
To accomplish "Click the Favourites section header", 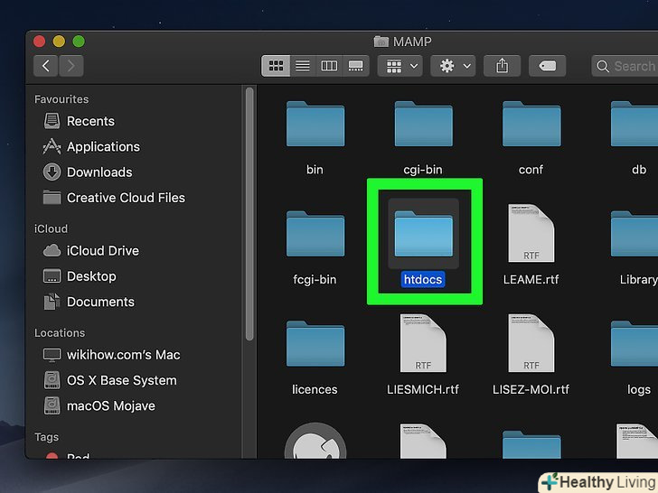I will (x=61, y=99).
